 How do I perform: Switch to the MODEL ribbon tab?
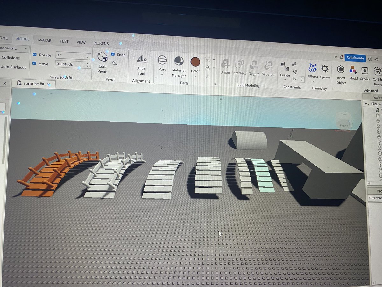coord(23,39)
